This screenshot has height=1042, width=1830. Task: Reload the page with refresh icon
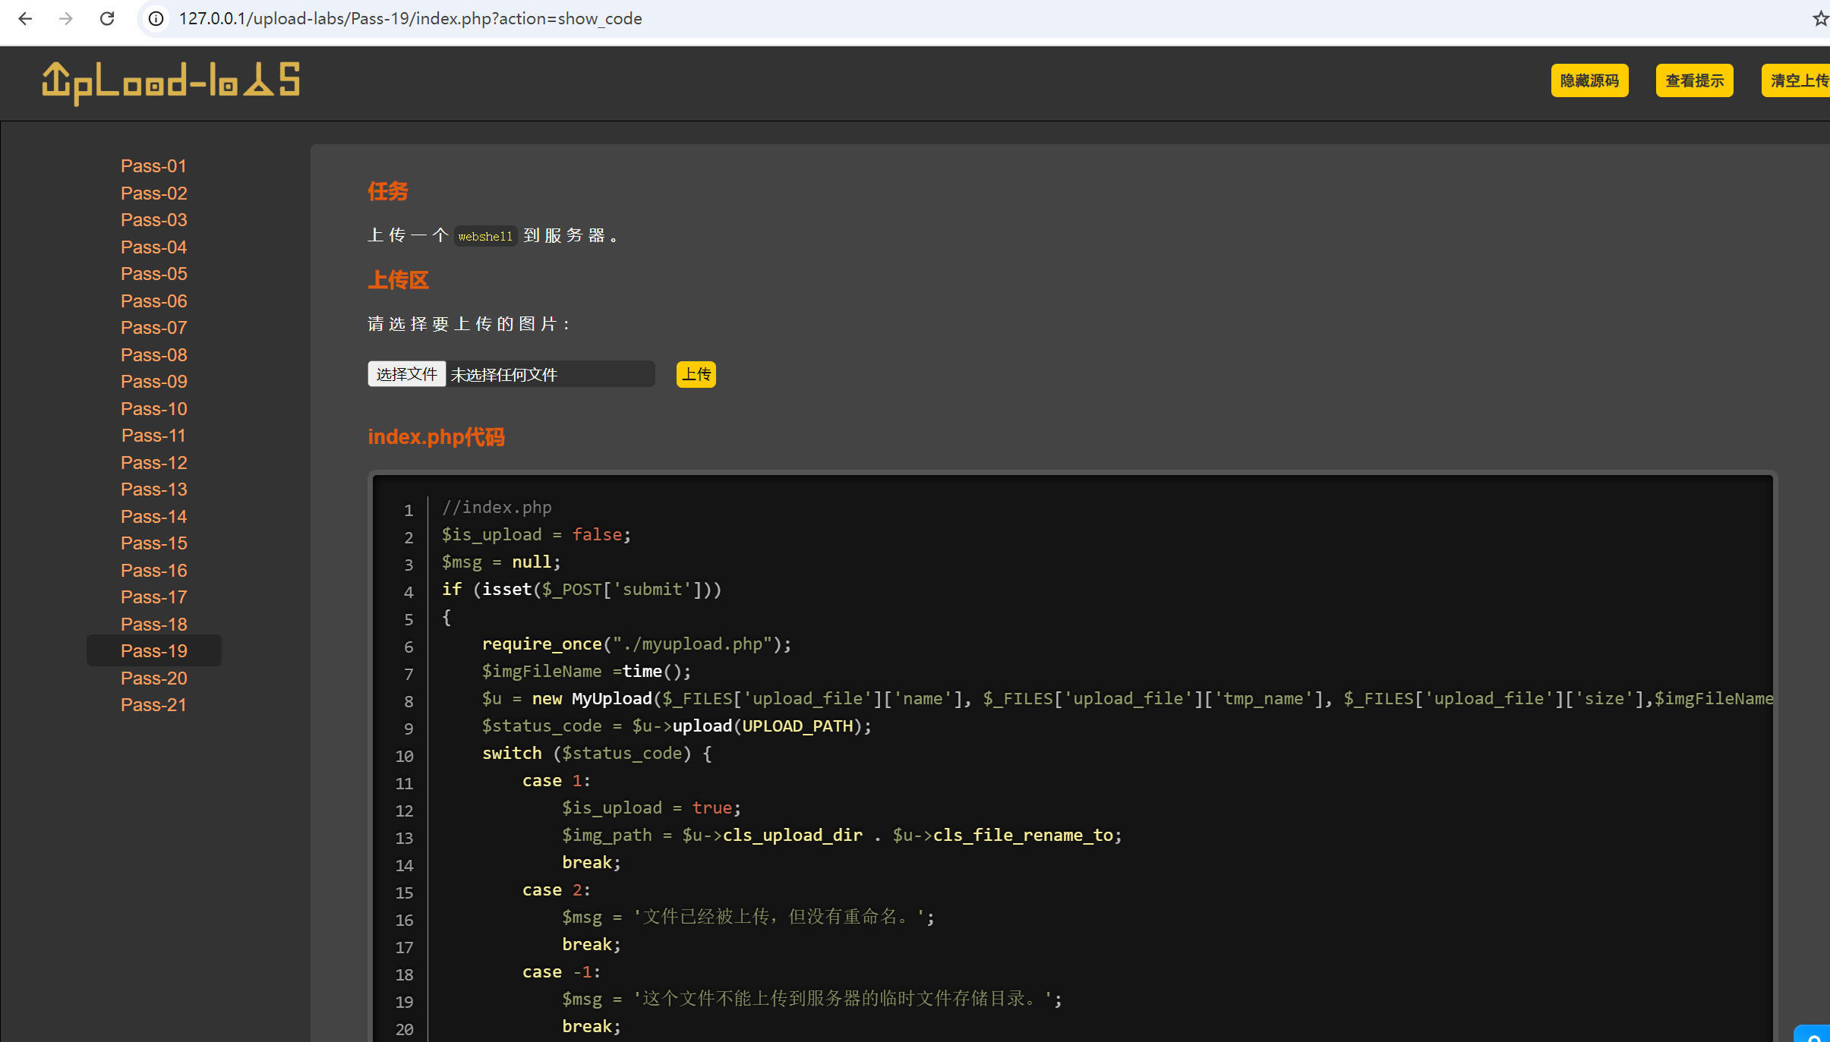click(x=107, y=18)
